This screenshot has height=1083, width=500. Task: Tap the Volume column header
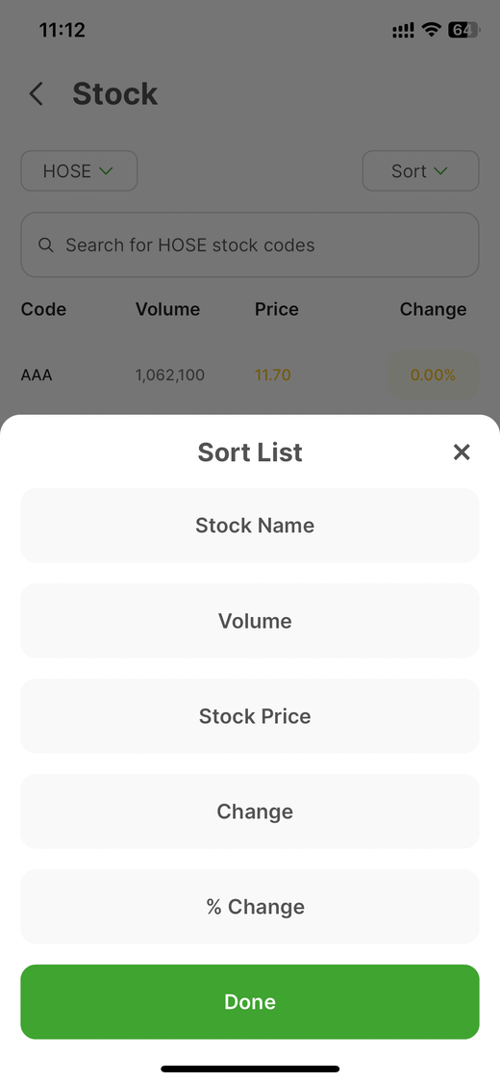[167, 309]
